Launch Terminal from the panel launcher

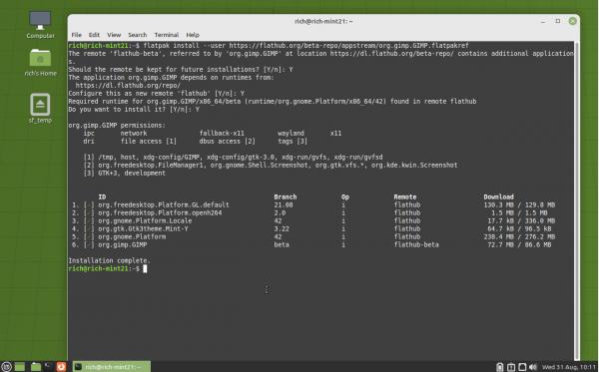tap(48, 367)
